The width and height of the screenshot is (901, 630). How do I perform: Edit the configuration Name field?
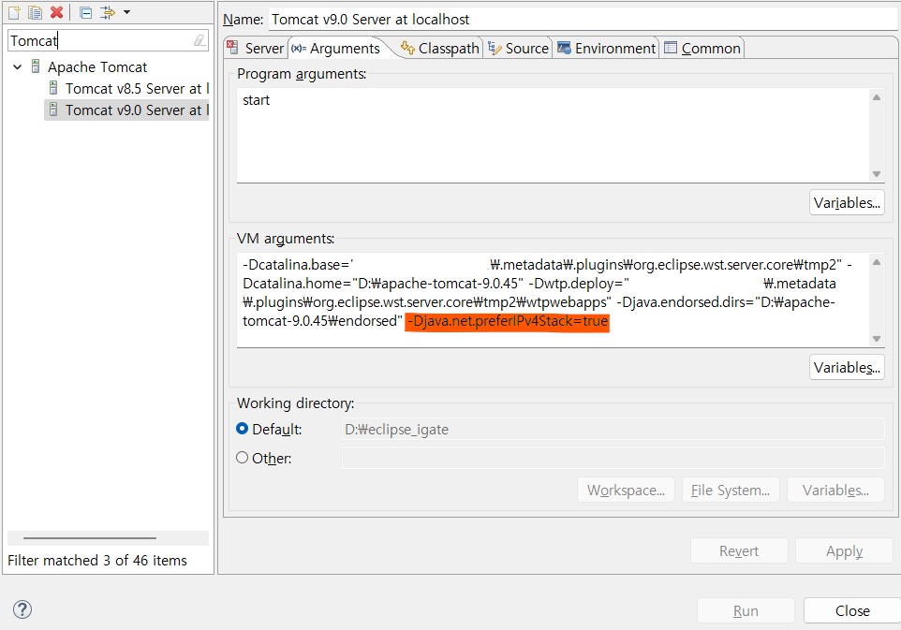click(x=583, y=19)
